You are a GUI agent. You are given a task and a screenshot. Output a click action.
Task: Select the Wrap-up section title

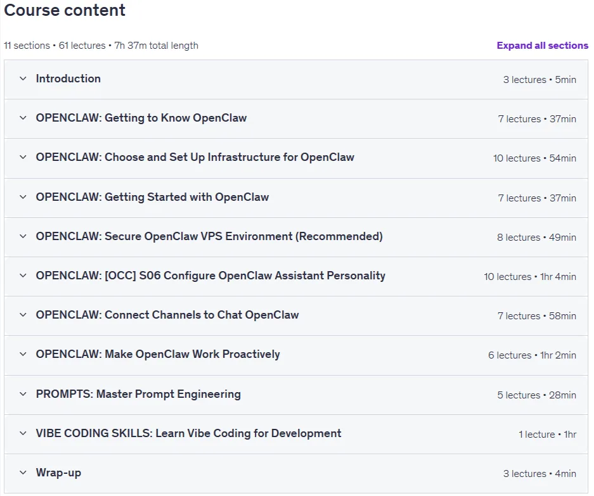pyautogui.click(x=58, y=473)
